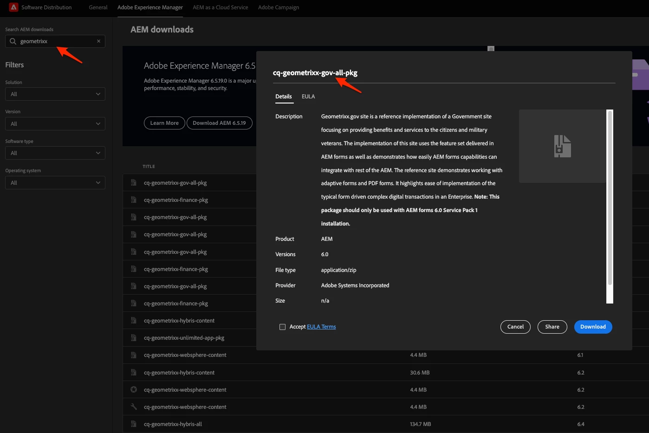Cancel the package dialog
This screenshot has width=649, height=433.
click(515, 327)
